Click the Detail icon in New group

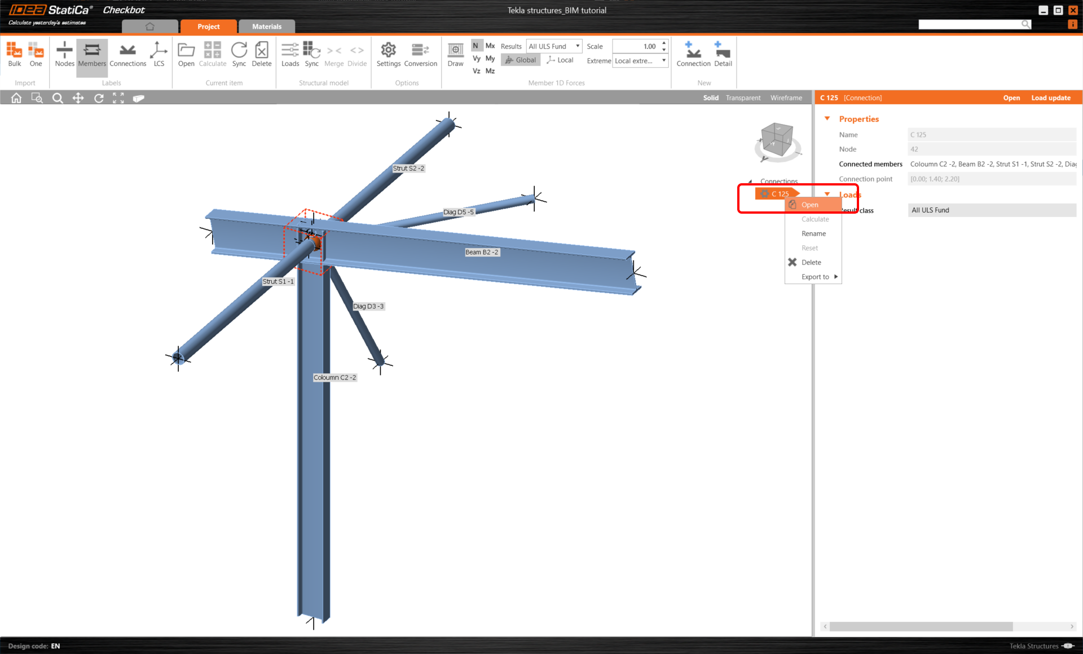723,55
